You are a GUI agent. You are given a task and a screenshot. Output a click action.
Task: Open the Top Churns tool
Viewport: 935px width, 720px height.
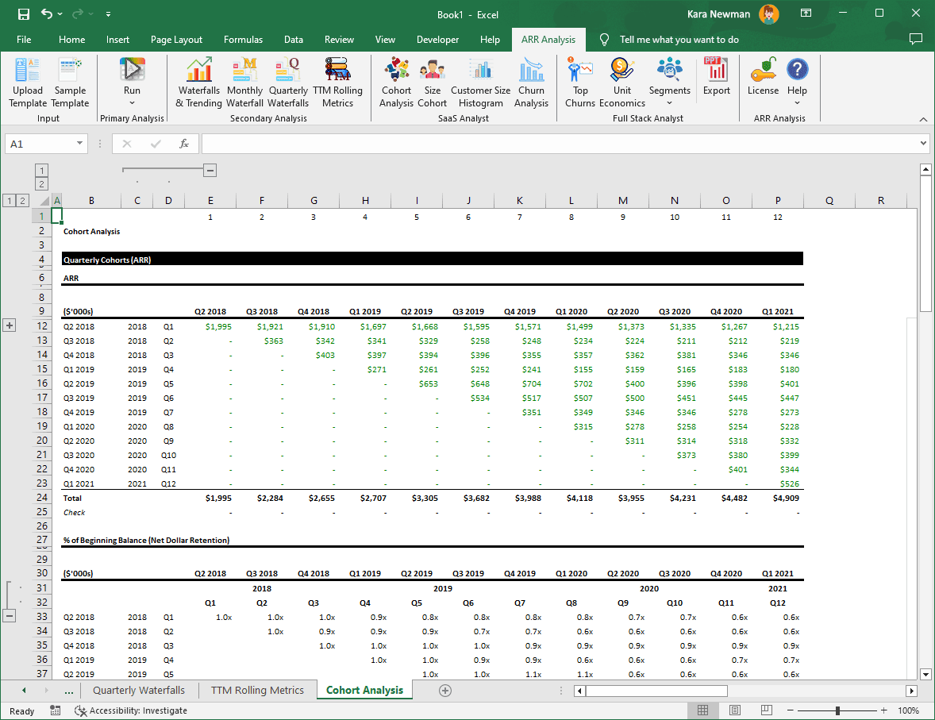coord(580,82)
